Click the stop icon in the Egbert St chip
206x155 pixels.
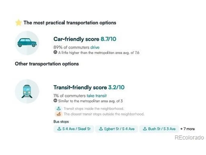coord(101,129)
